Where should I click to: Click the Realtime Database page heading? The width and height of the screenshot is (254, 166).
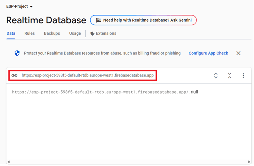46,20
